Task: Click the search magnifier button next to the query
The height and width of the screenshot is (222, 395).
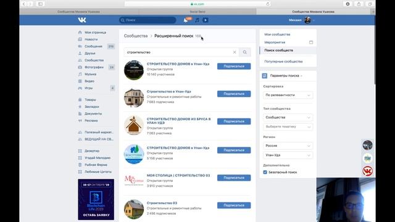Action: (245, 52)
